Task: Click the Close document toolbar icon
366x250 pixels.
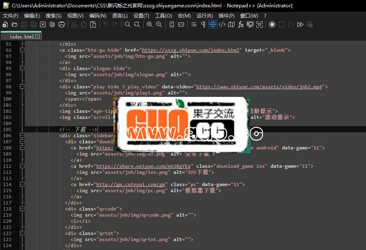Action: [x=43, y=24]
